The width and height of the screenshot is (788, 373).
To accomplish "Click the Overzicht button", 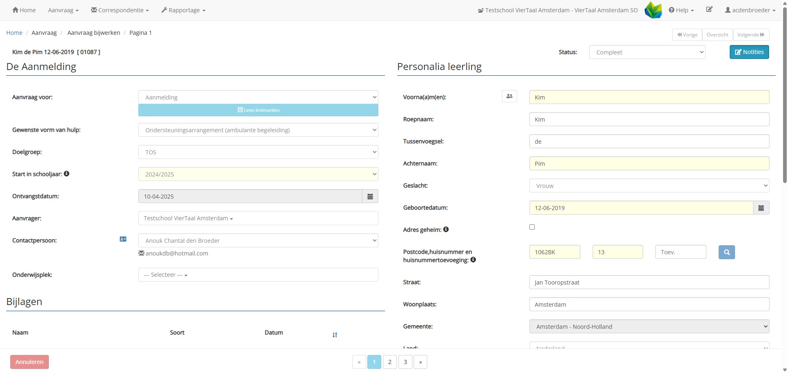I will pos(717,35).
